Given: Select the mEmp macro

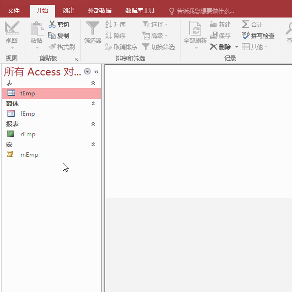Looking at the screenshot, I should (x=52, y=155).
